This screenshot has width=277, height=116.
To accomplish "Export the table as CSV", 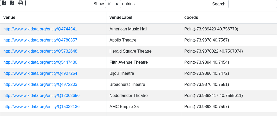I will (x=4, y=3).
